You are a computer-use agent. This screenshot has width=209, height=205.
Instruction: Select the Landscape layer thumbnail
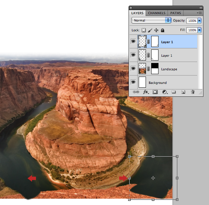[x=142, y=69]
